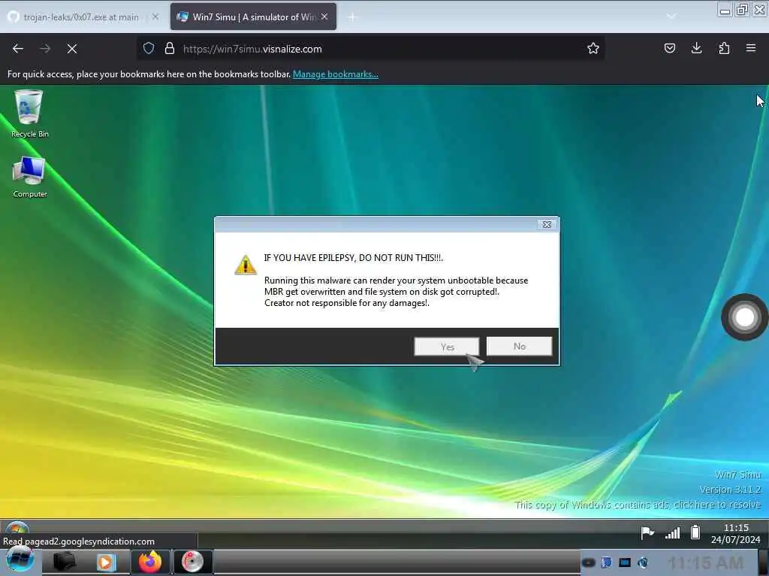Click No in the malware warning dialog
This screenshot has height=576, width=769.
point(519,346)
